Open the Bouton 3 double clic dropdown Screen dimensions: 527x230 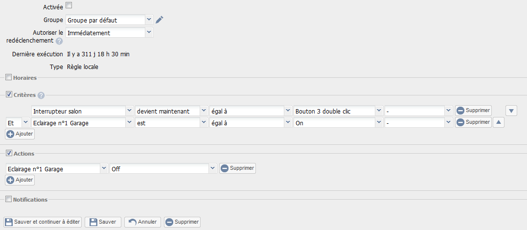(x=339, y=111)
